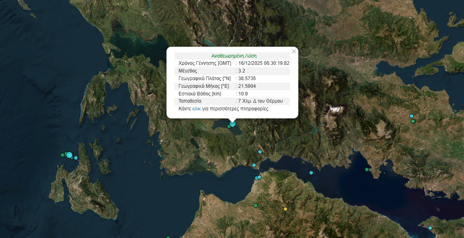
Task: Click the cyan marker in the Gulf of Corinth waters
Action: (311, 173)
